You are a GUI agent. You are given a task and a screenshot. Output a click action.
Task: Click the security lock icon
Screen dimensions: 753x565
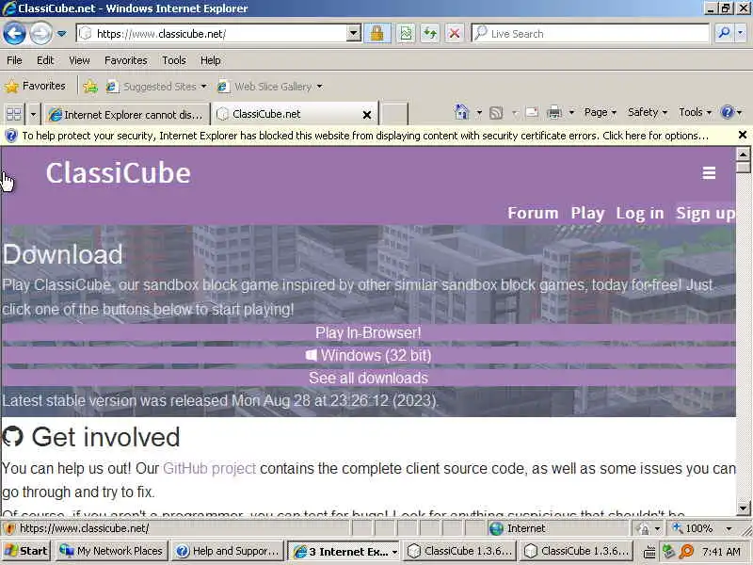tap(377, 34)
